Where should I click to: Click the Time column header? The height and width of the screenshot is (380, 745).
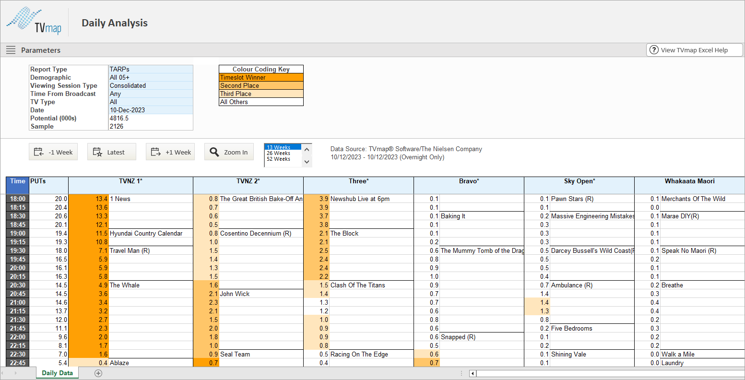coord(17,185)
